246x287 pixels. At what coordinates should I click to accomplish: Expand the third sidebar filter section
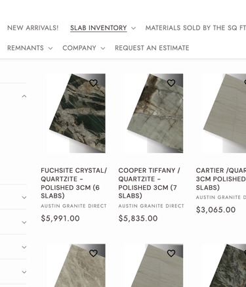pyautogui.click(x=24, y=223)
